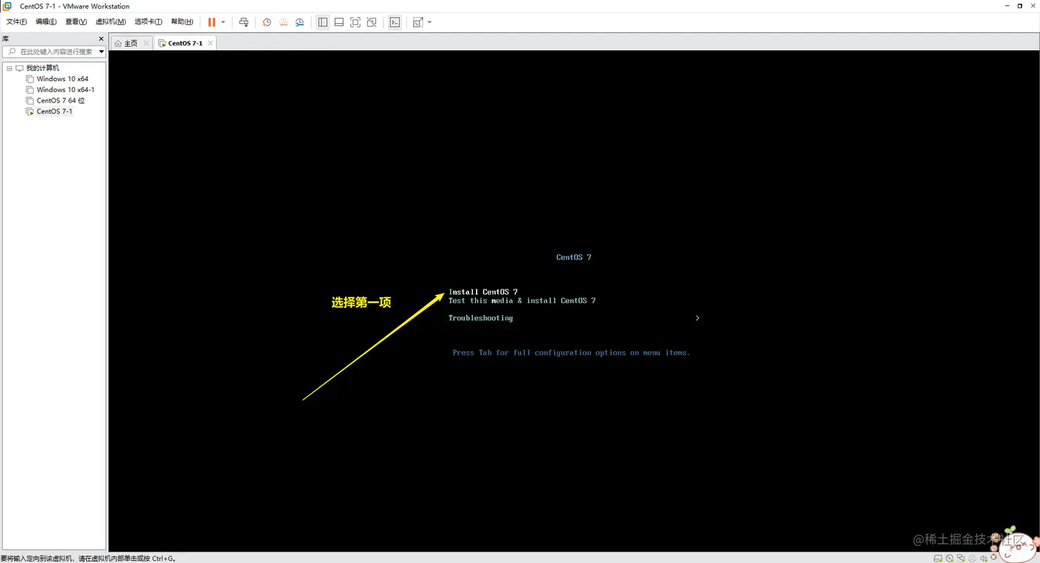Restore down the VMware Workstation window
Image resolution: width=1040 pixels, height=563 pixels.
[x=1019, y=5]
